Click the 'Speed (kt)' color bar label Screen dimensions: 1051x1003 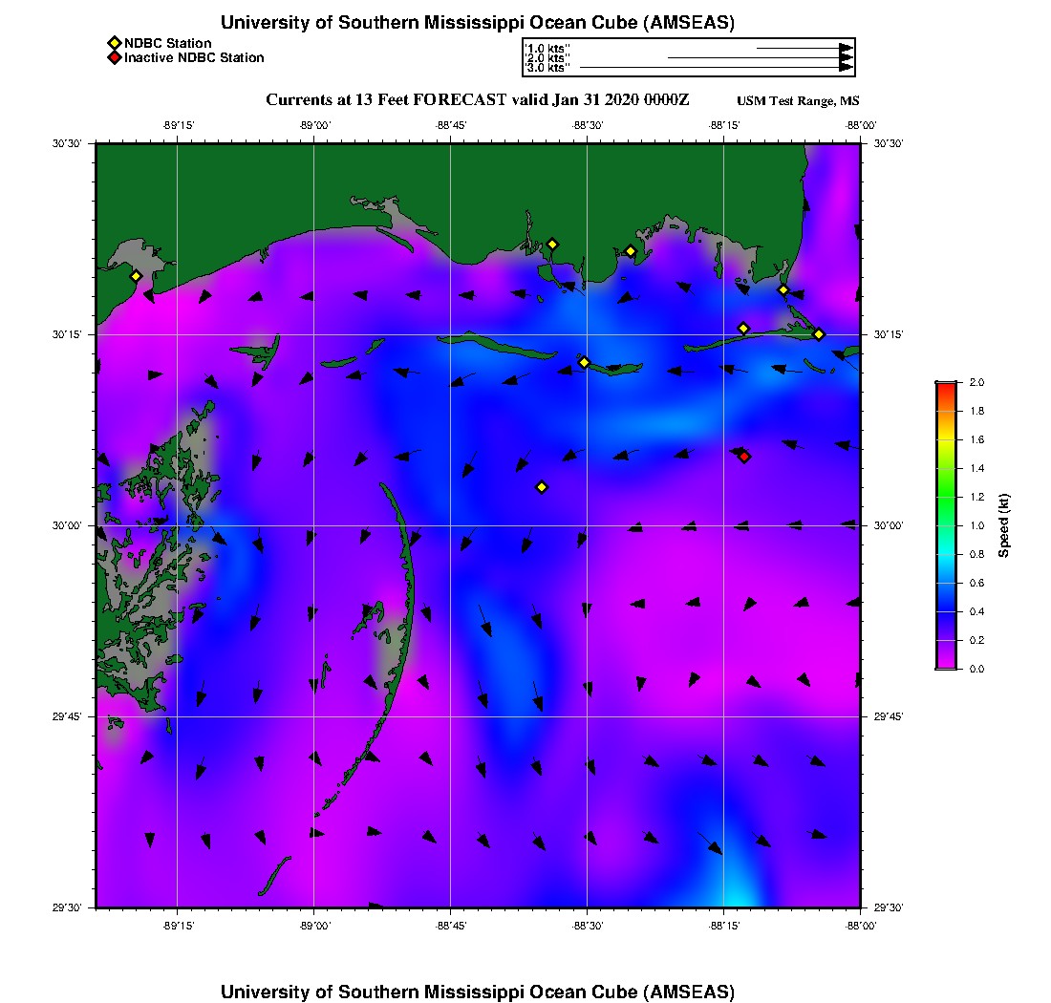[x=1004, y=525]
